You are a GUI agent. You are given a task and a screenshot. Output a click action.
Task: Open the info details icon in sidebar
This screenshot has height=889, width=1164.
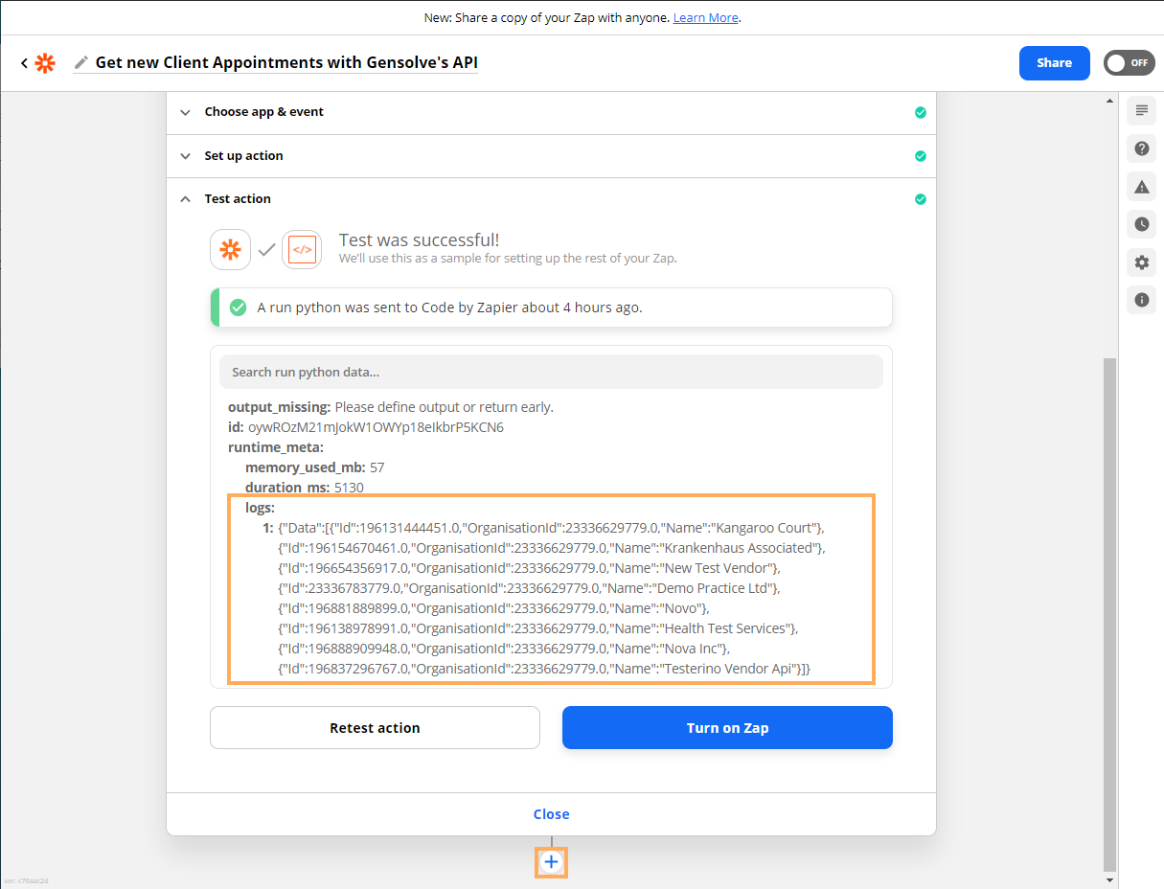[1141, 300]
